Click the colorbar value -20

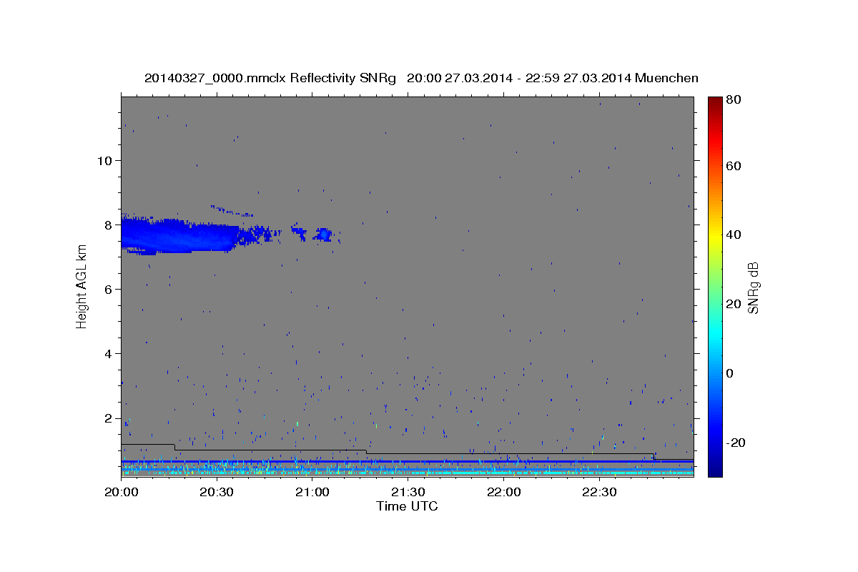(x=736, y=443)
